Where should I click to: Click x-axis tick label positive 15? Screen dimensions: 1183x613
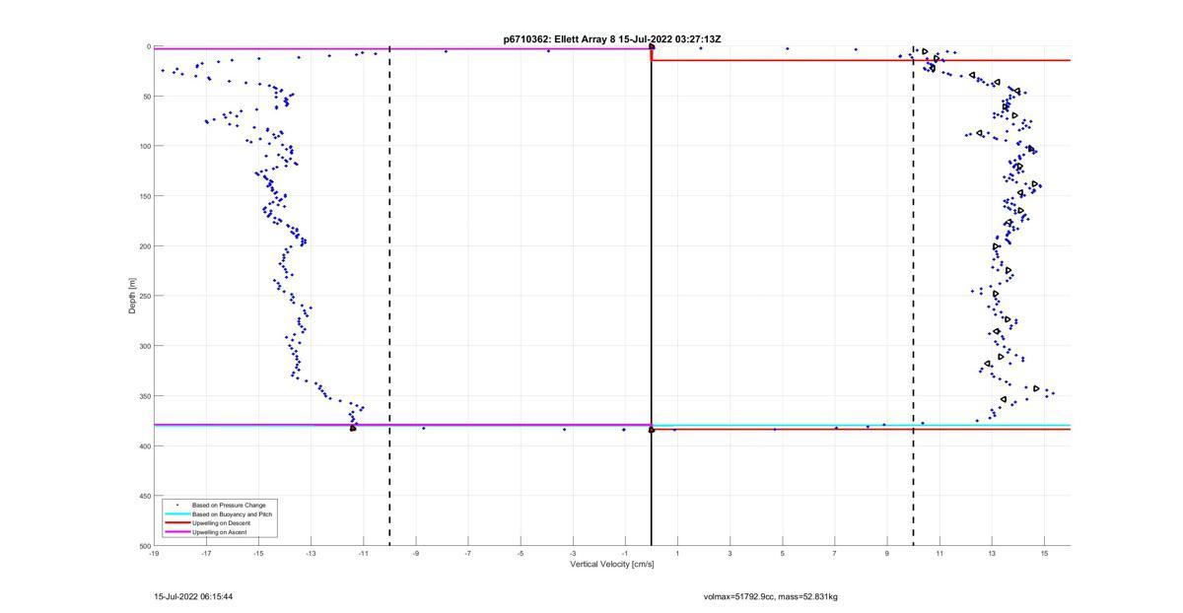[x=1045, y=553]
